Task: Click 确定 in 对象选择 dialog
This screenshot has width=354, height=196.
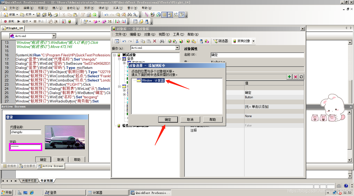Action: pos(168,119)
